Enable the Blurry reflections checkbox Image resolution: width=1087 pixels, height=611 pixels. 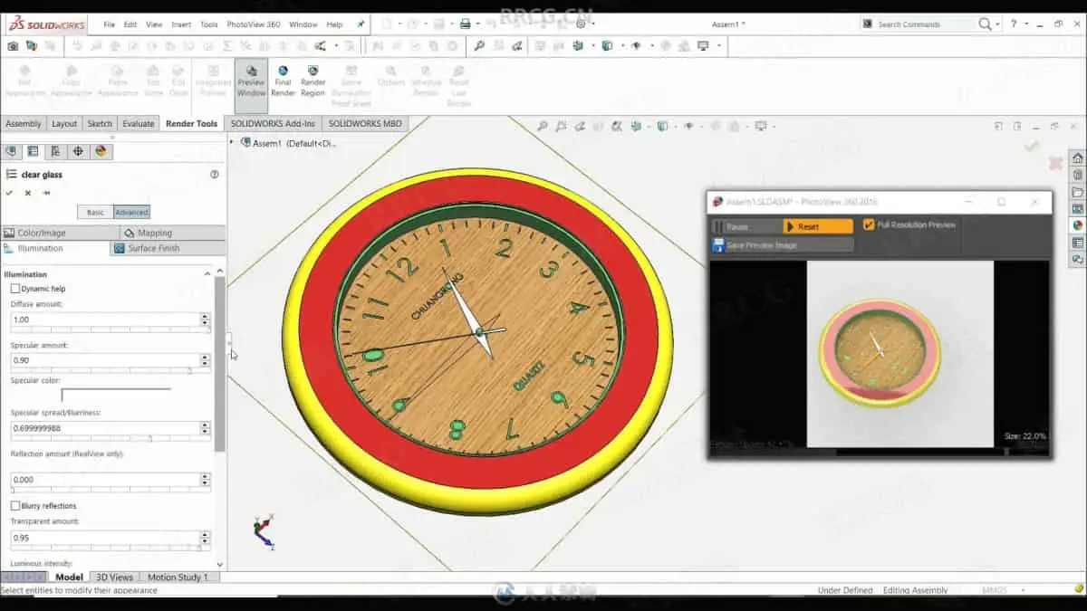click(15, 506)
